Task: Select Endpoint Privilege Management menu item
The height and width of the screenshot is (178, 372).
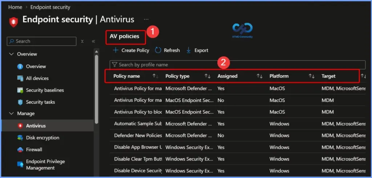Action: 45,165
